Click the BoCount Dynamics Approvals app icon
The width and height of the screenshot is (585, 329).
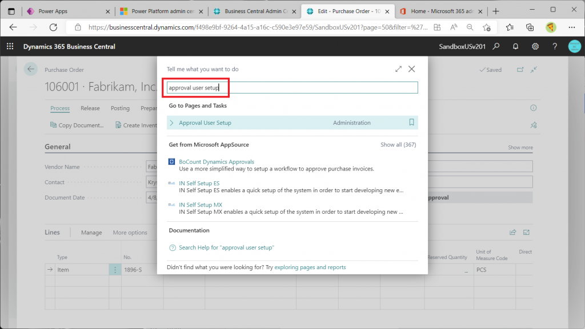[171, 161]
